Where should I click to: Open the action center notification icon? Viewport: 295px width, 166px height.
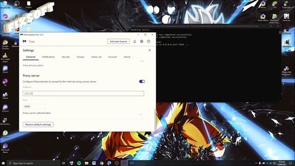click(290, 163)
